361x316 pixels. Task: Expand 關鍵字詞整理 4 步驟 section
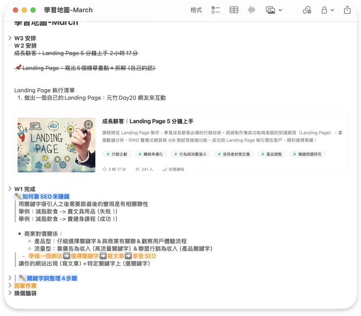(x=10, y=278)
